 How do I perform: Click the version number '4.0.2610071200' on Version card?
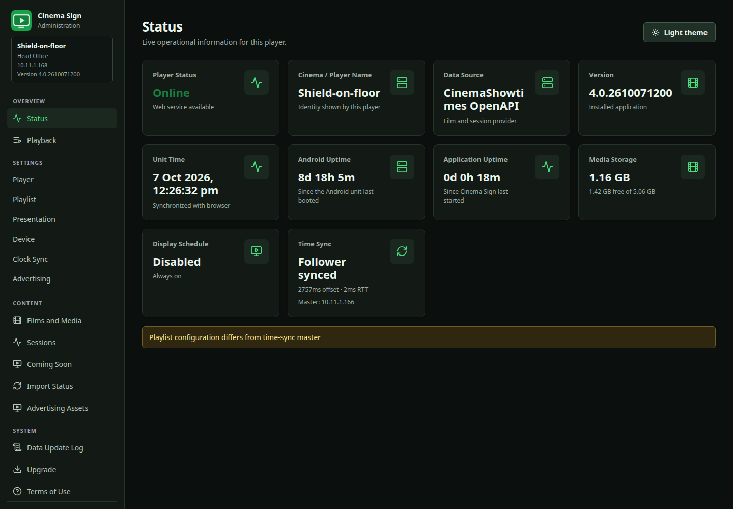[x=631, y=93]
